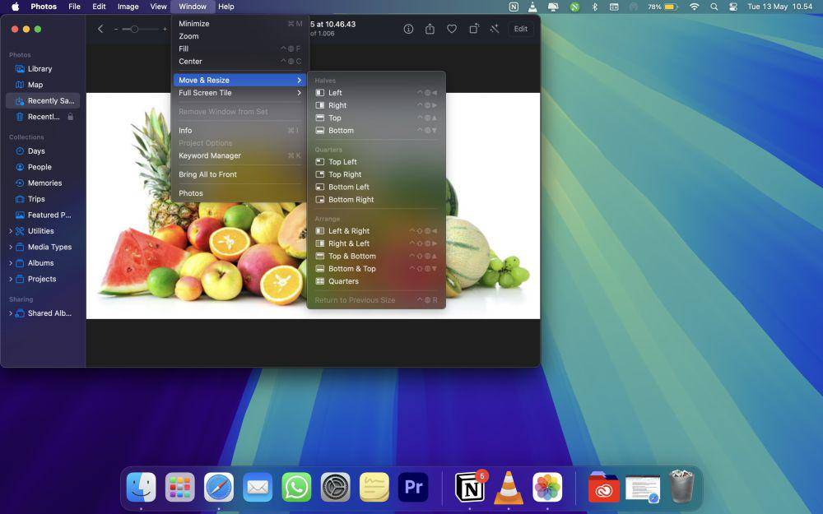Arrange windows in Quarters

point(376,281)
